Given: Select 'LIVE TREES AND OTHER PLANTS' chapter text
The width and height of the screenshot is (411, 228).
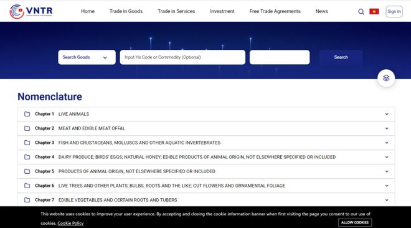Looking at the screenshot, I should (x=172, y=186).
